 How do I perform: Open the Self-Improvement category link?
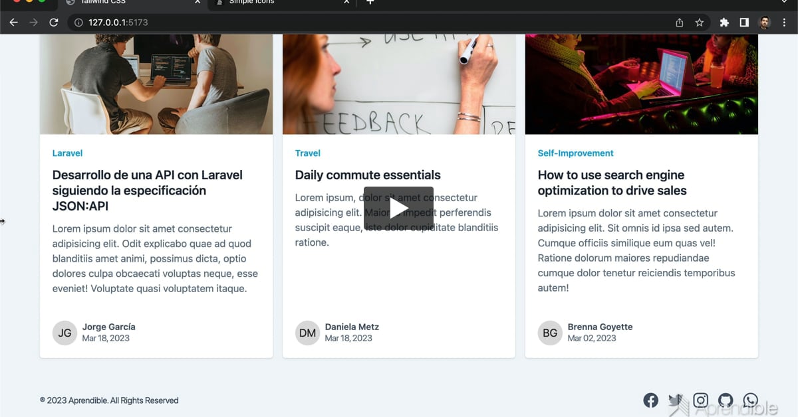575,153
